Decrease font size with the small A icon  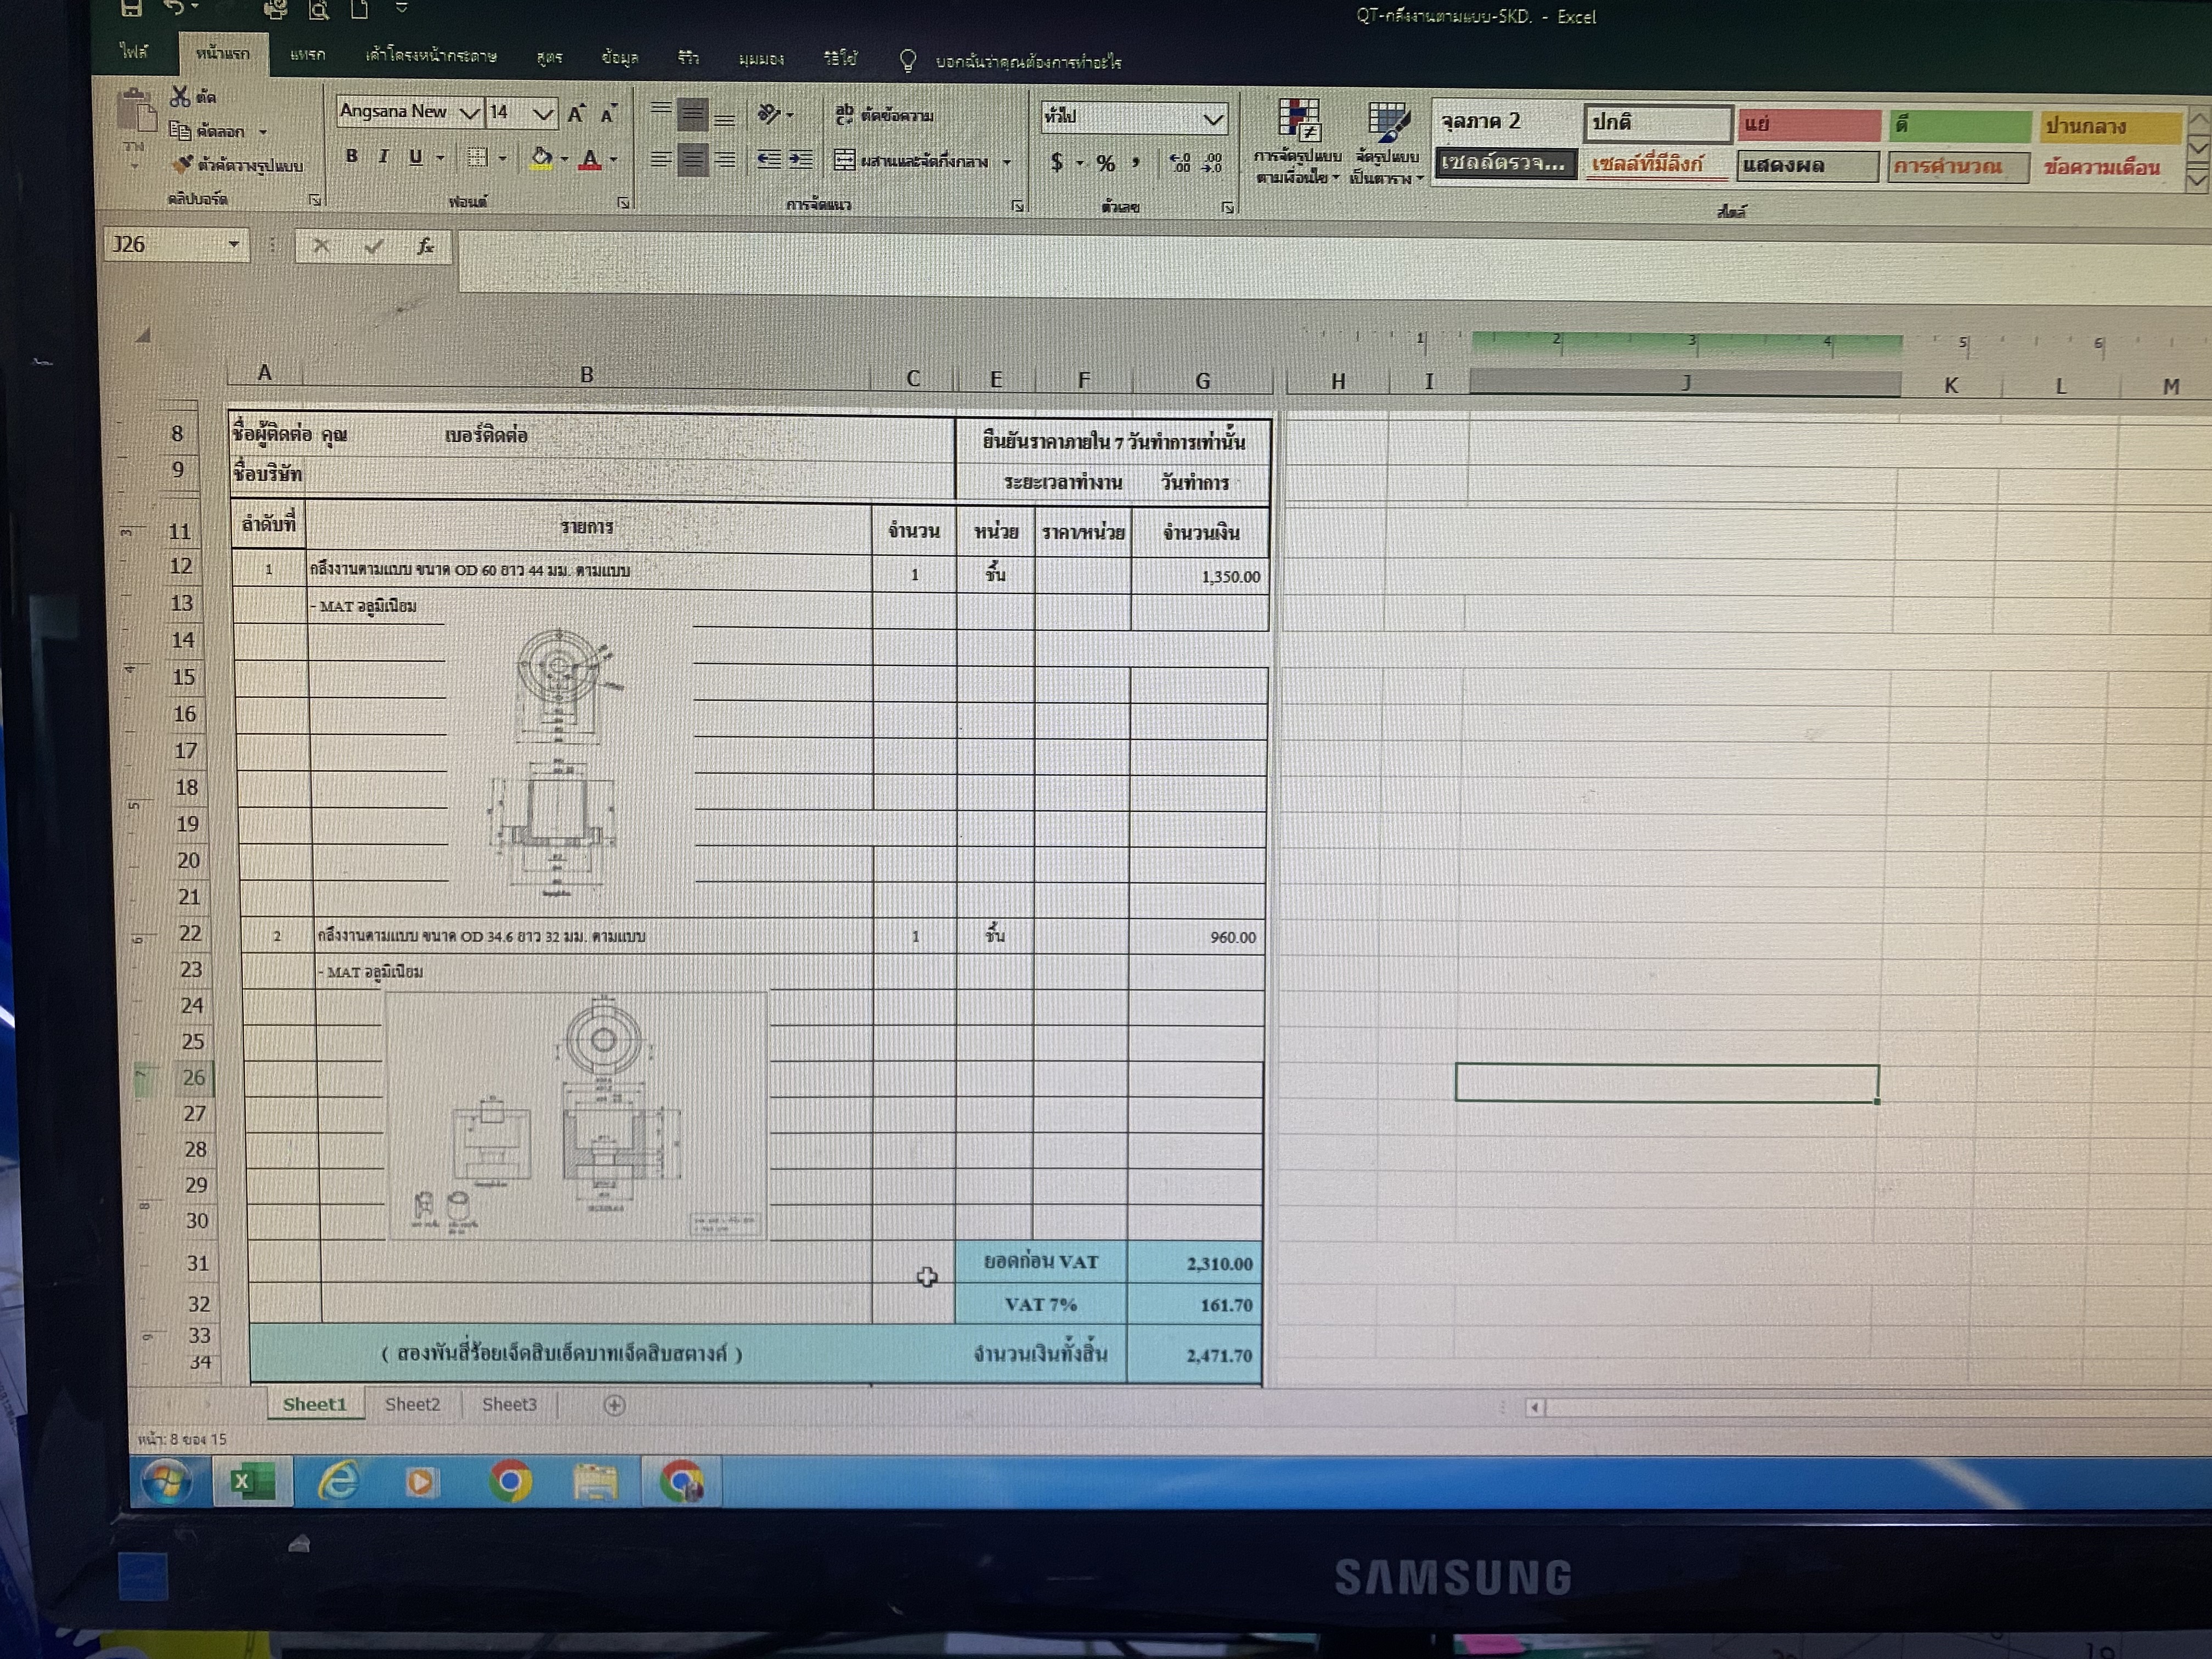608,114
